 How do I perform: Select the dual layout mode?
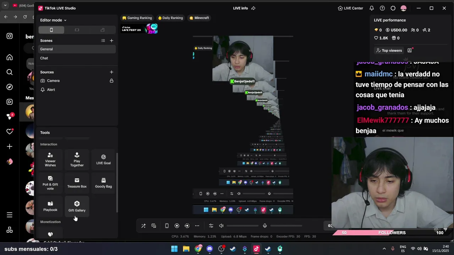(103, 30)
